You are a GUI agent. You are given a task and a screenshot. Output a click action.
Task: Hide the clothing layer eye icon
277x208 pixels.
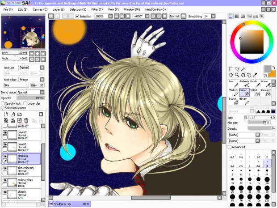tap(5, 157)
